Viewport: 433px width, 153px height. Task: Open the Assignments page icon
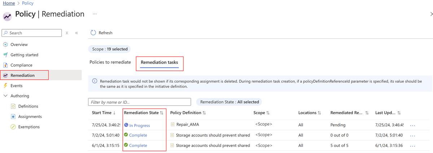pyautogui.click(x=13, y=117)
